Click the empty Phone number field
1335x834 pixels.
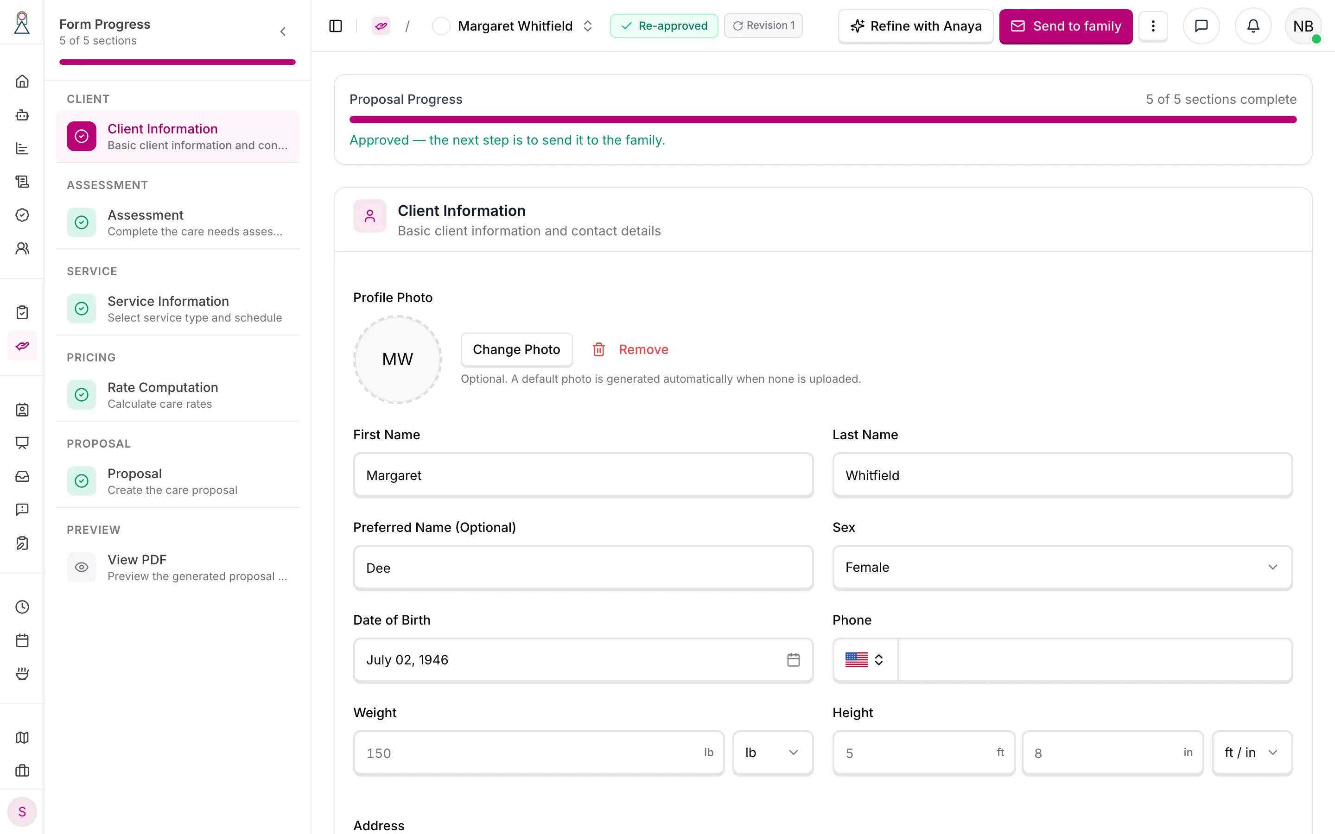[1095, 660]
